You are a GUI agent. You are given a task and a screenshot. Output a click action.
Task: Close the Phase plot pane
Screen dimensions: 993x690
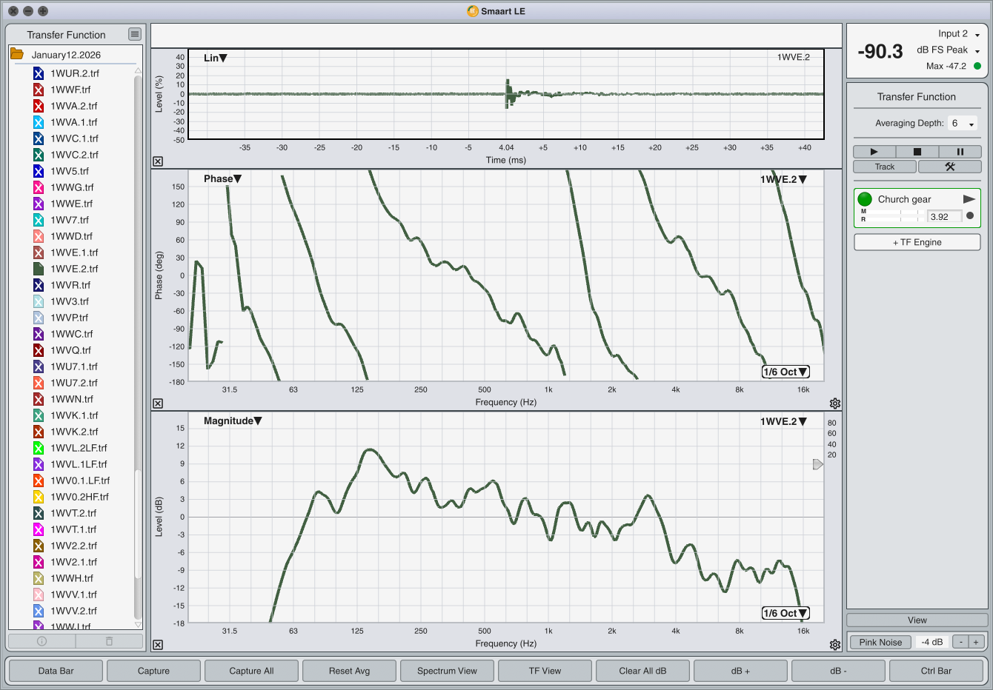pyautogui.click(x=158, y=403)
